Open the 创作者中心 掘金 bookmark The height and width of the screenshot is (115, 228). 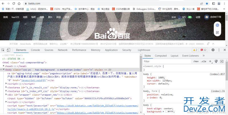(x=84, y=9)
